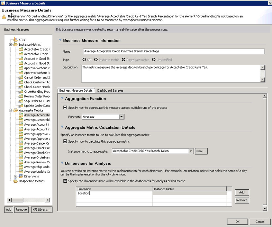Uncheck Specify how to calculate this aggregate metric
Image resolution: width=272 pixels, height=227 pixels.
(65, 141)
